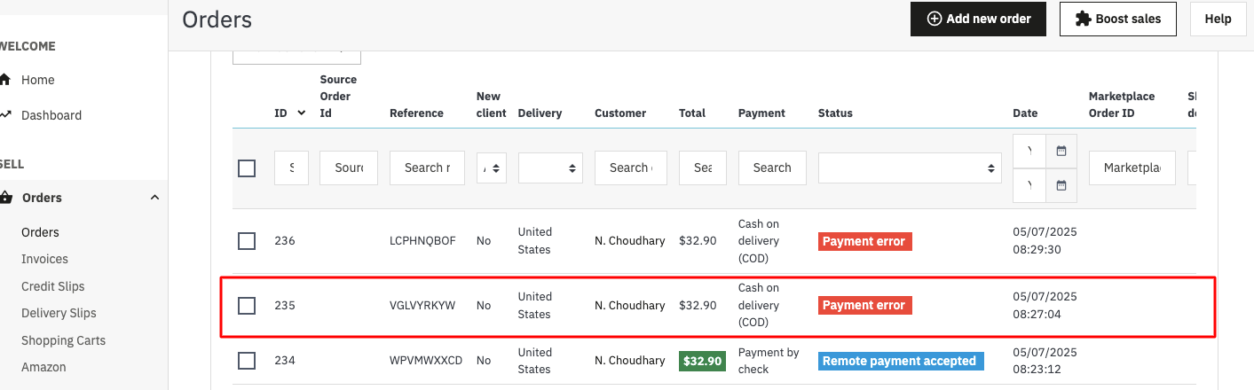Focus the Customer search field
Screen dimensions: 1254x390
631,168
